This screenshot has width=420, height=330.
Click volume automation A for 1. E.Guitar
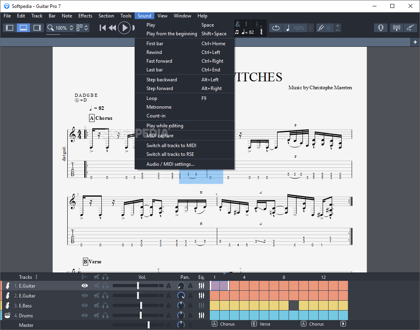[169, 286]
